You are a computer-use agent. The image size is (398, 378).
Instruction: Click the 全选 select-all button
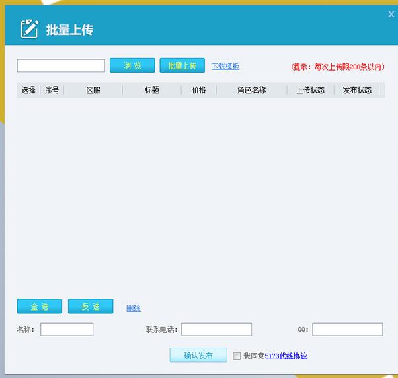click(x=40, y=306)
